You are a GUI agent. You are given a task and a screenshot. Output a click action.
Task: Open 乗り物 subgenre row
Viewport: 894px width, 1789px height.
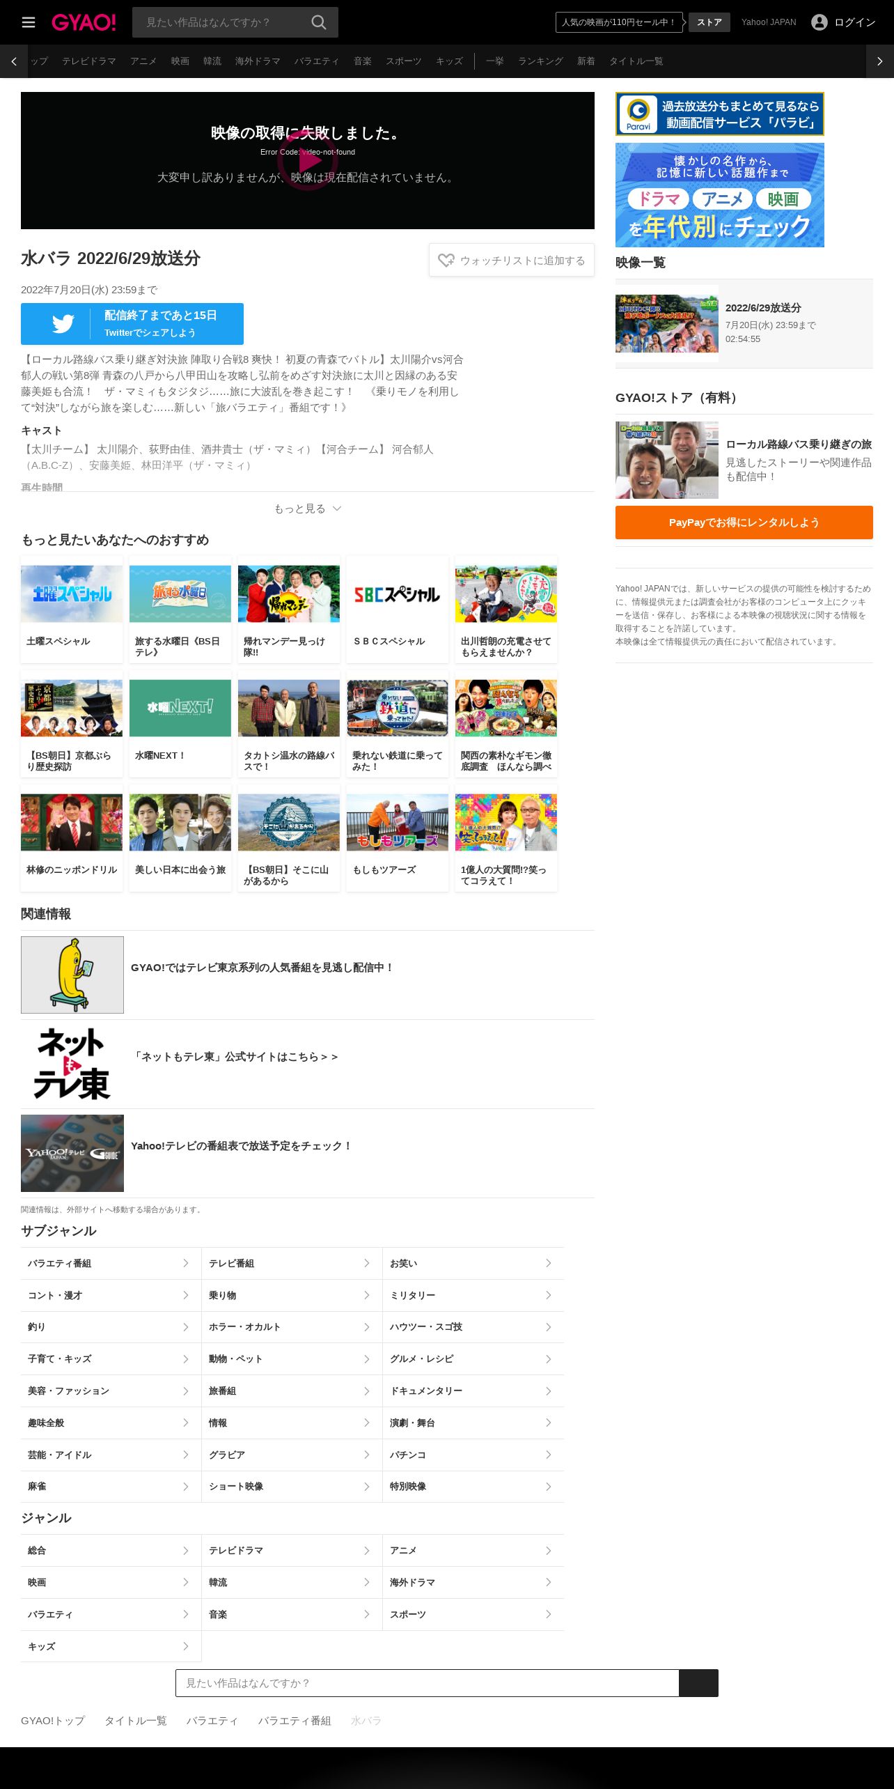click(292, 1295)
